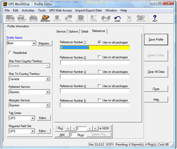The image size is (177, 149).
Task: Click the UPS logo in title bar
Action: point(5,4)
